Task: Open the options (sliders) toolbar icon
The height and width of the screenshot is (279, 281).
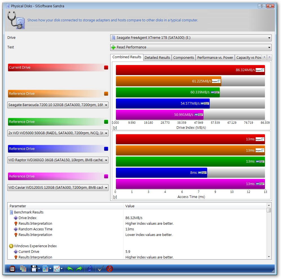Action: [x=12, y=269]
